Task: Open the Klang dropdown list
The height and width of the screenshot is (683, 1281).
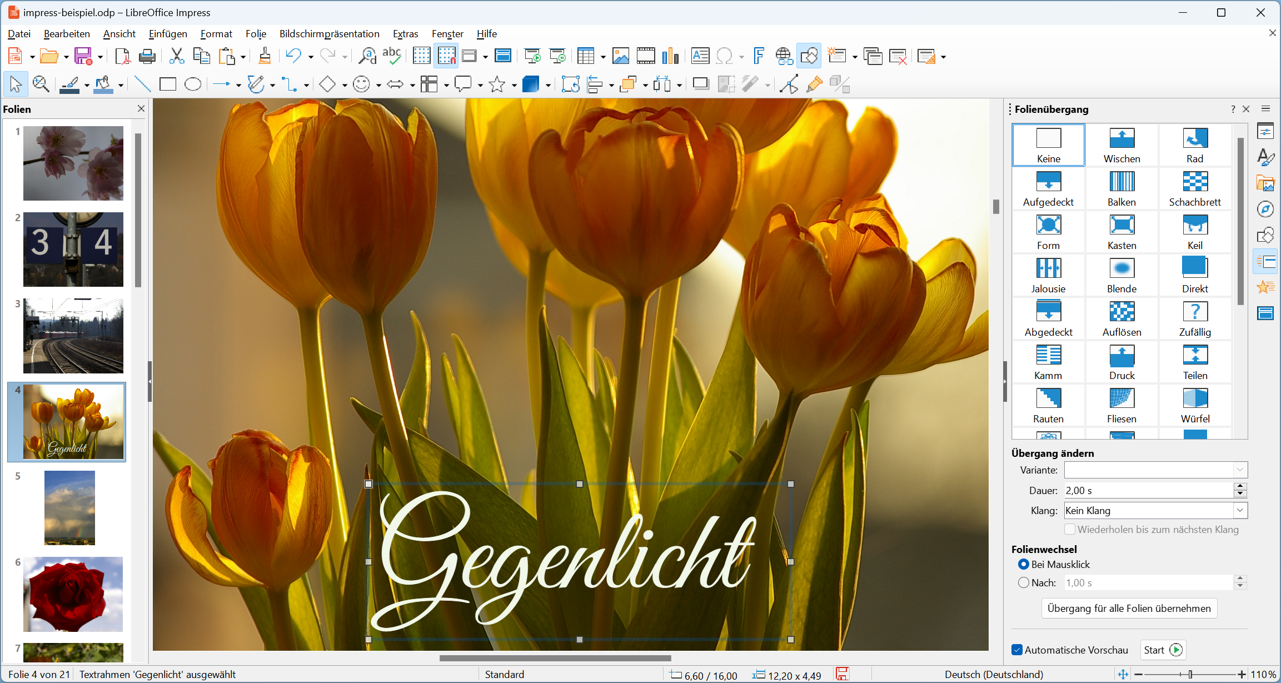Action: (x=1156, y=510)
